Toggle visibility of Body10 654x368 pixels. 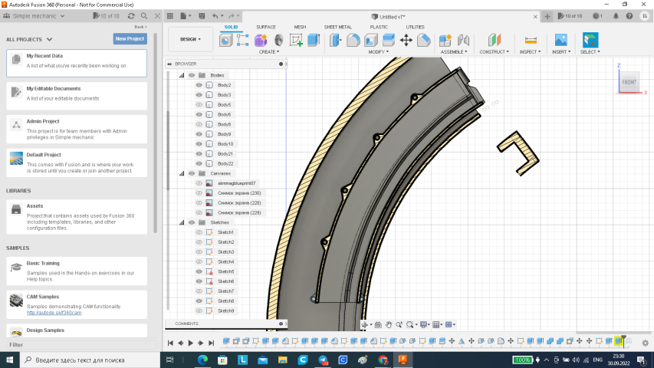199,144
